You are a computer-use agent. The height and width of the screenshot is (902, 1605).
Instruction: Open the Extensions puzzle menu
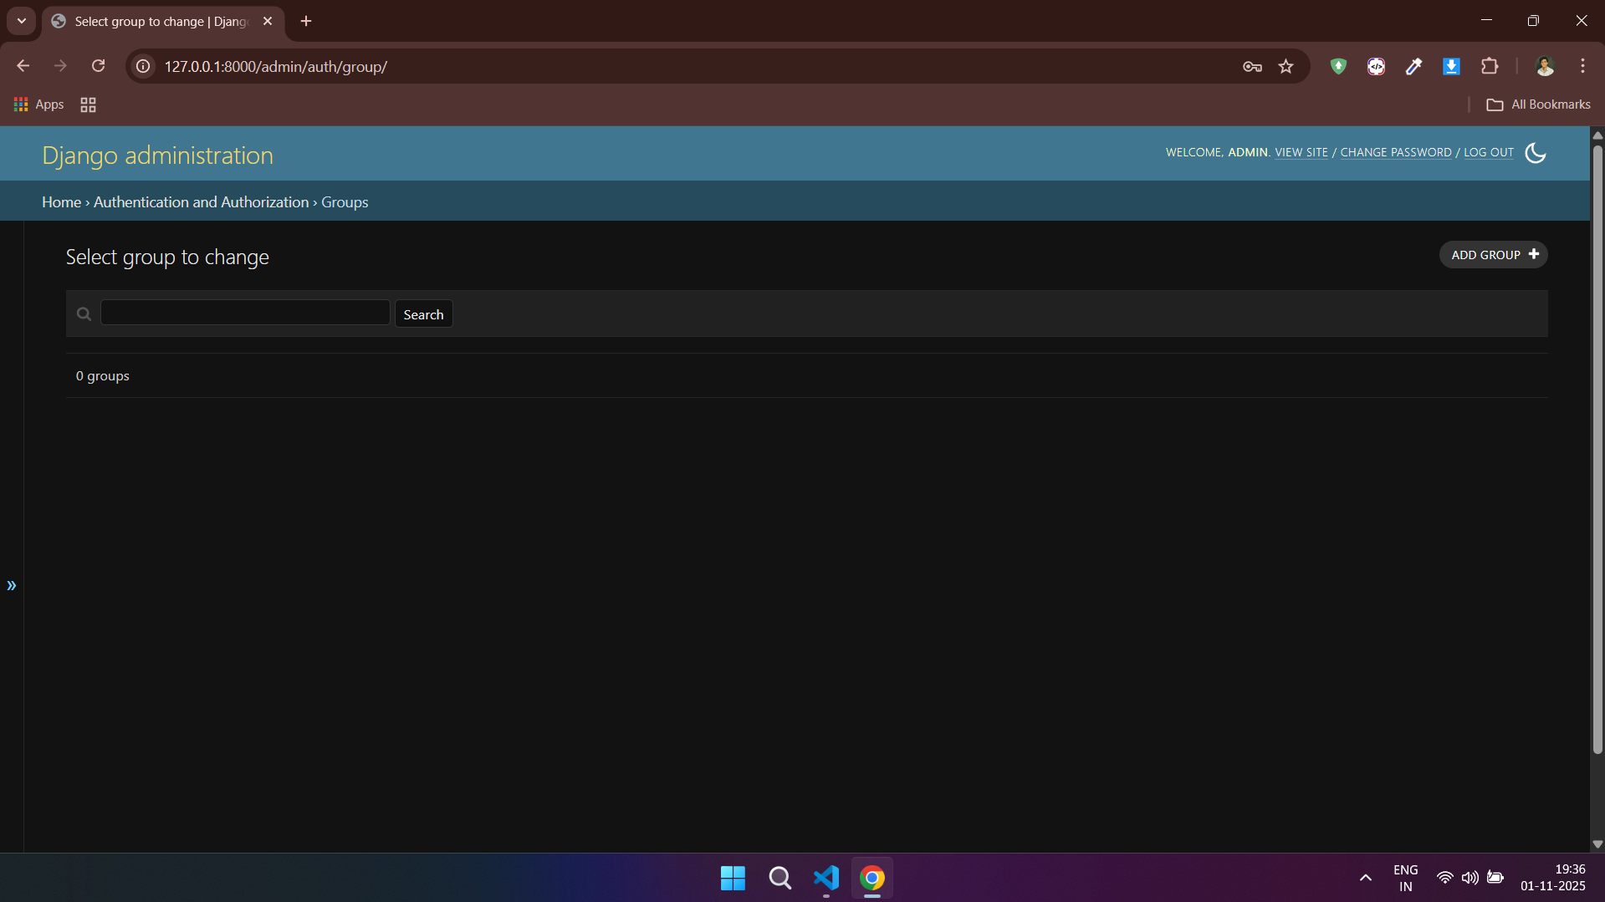click(1490, 67)
